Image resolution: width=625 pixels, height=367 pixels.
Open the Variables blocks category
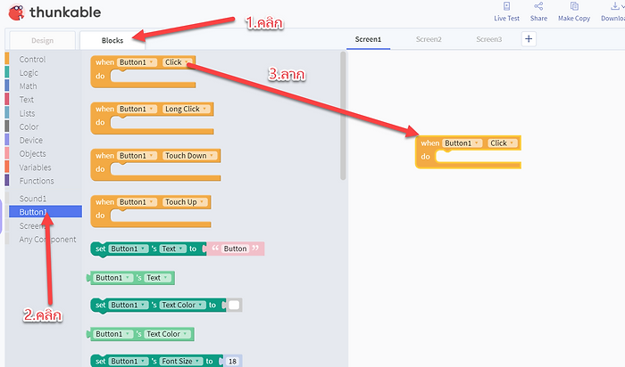coord(35,167)
